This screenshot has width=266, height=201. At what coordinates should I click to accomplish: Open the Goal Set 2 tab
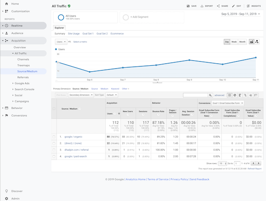pos(102,34)
